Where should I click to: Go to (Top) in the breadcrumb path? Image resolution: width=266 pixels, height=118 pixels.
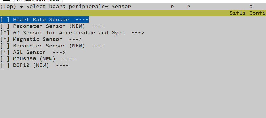click(8, 7)
